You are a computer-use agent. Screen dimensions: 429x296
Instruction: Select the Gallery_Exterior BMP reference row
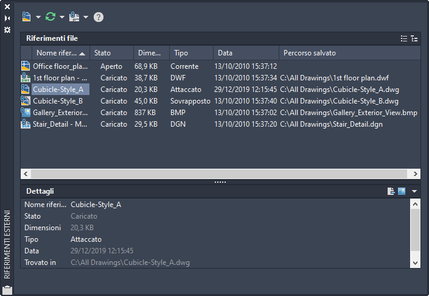[x=60, y=113]
